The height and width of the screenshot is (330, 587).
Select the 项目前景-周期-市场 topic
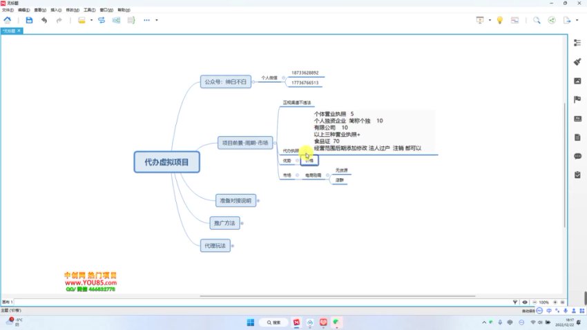245,142
